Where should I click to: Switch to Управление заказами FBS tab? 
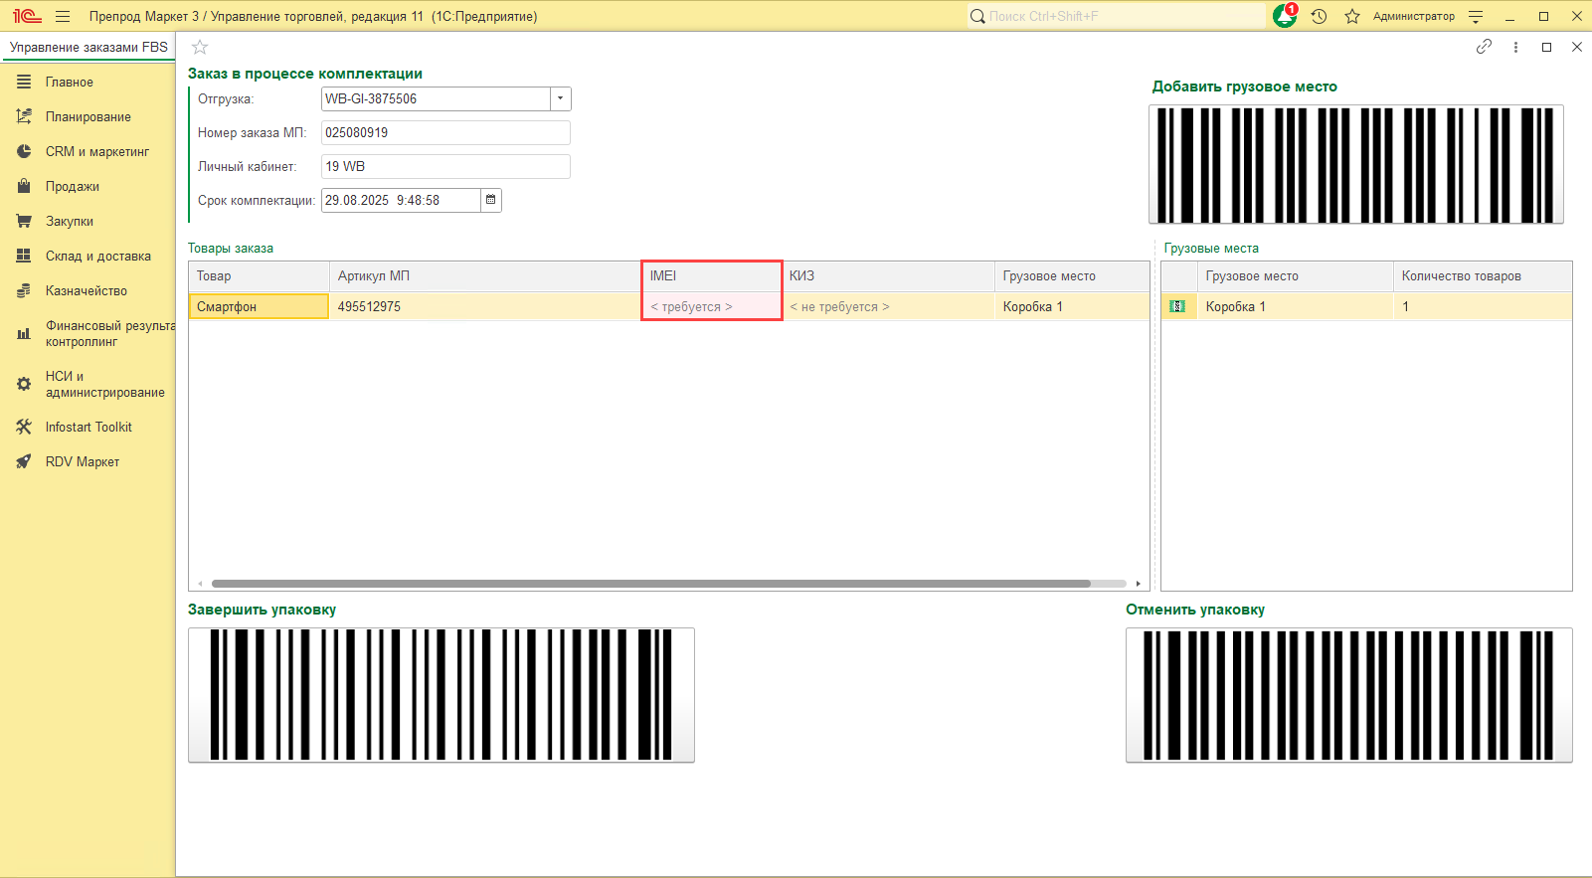(88, 47)
